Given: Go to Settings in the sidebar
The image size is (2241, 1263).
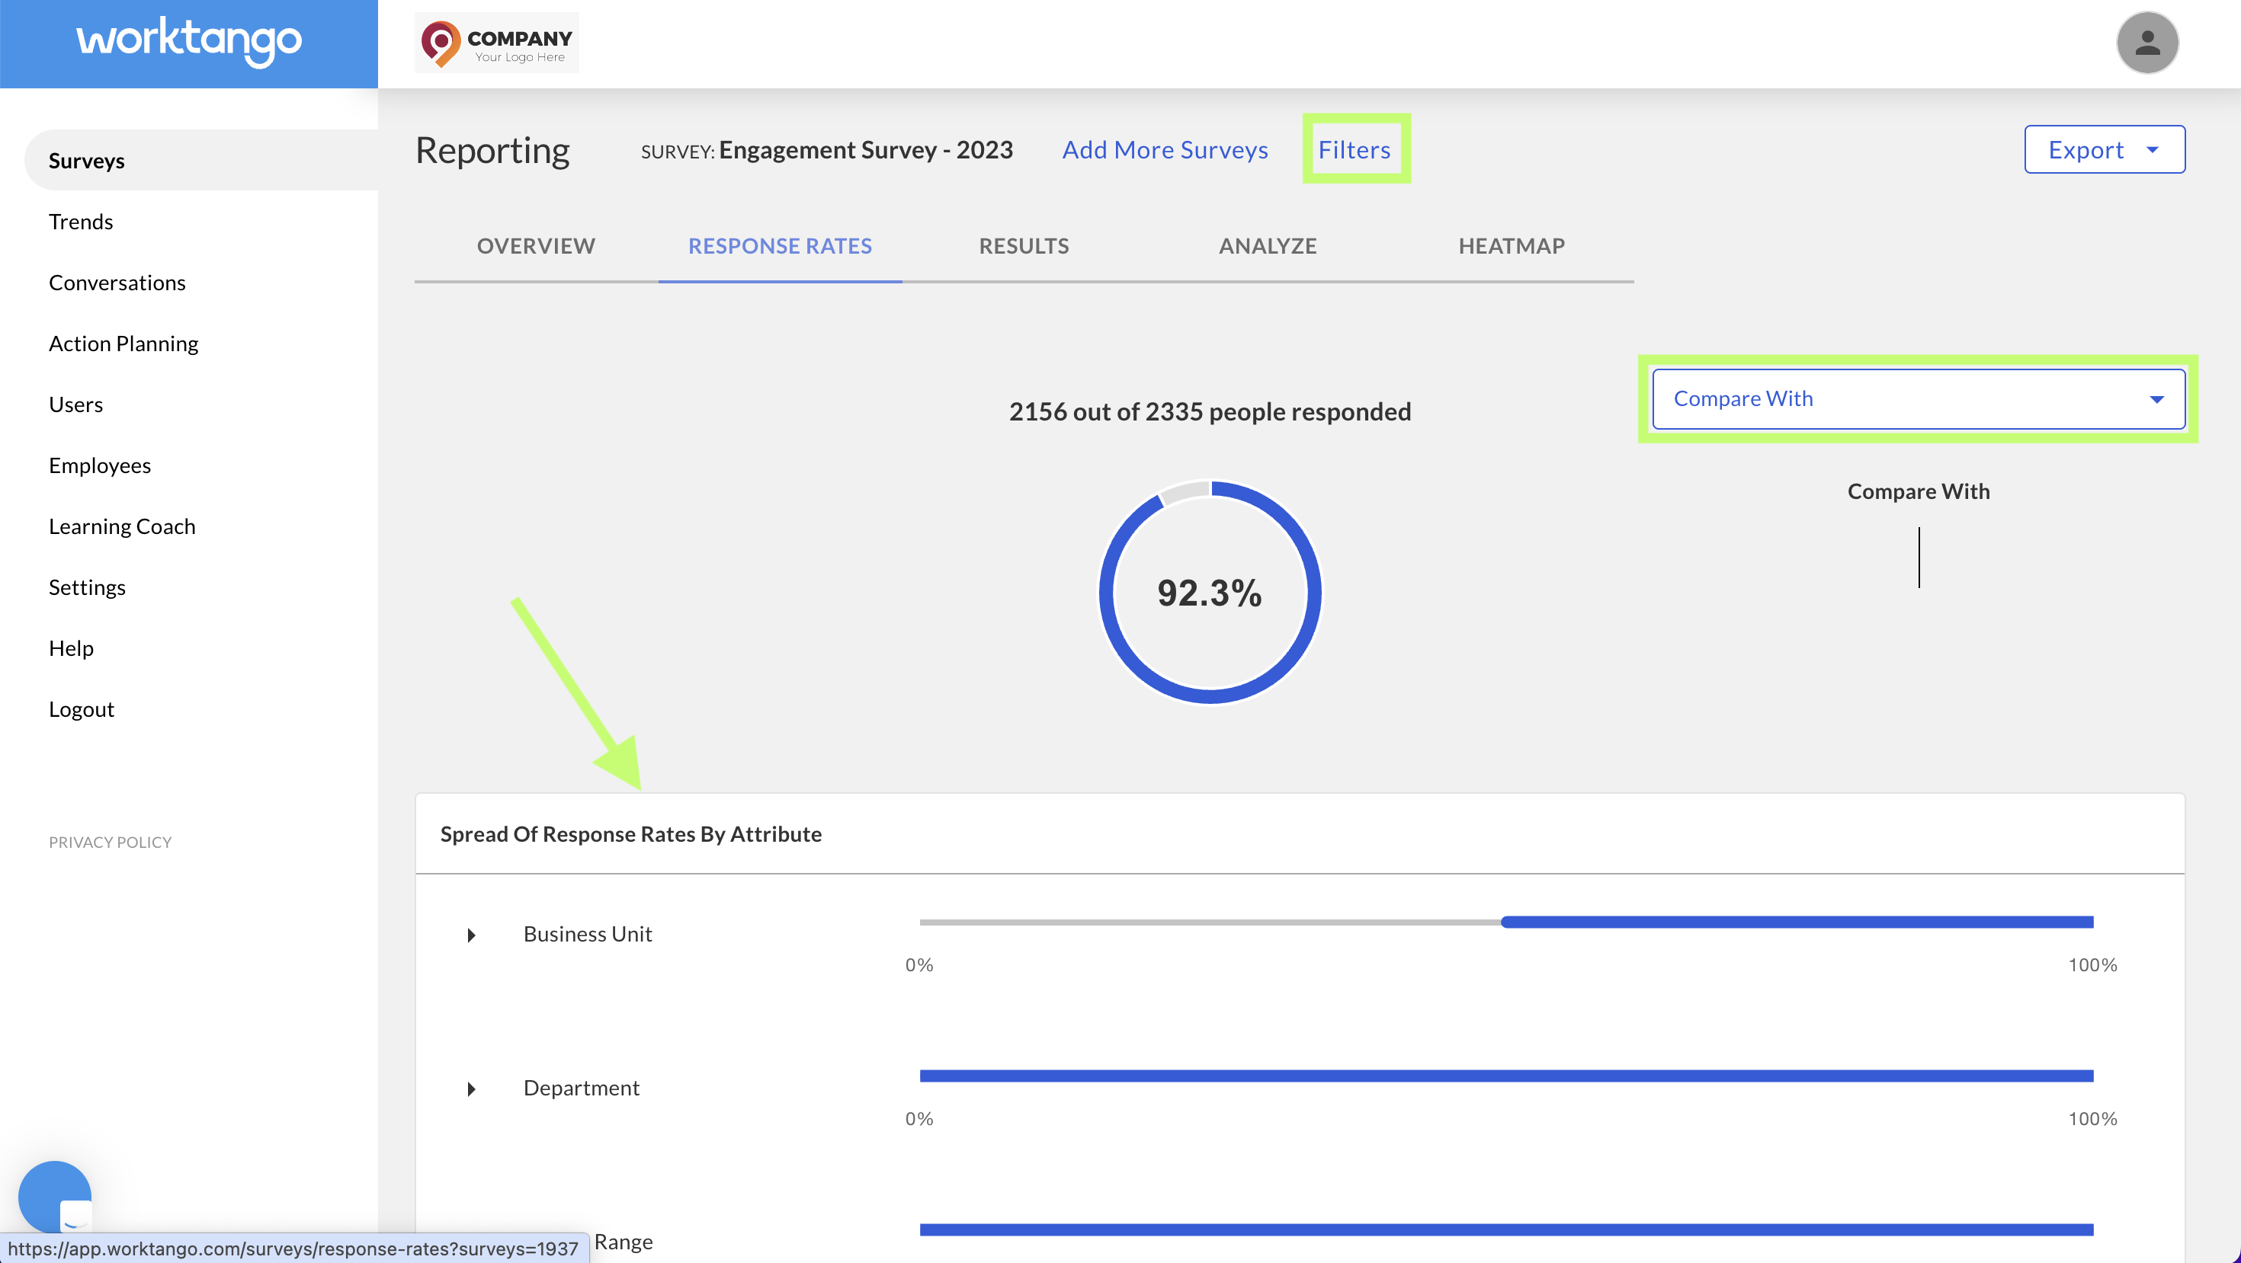Looking at the screenshot, I should click(x=87, y=587).
